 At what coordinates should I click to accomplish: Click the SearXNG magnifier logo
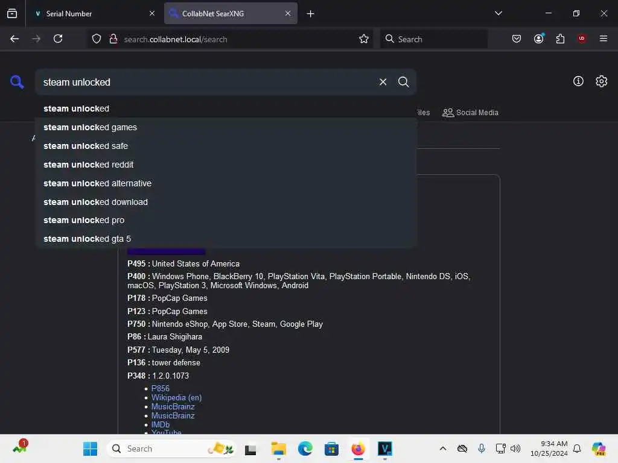(17, 82)
